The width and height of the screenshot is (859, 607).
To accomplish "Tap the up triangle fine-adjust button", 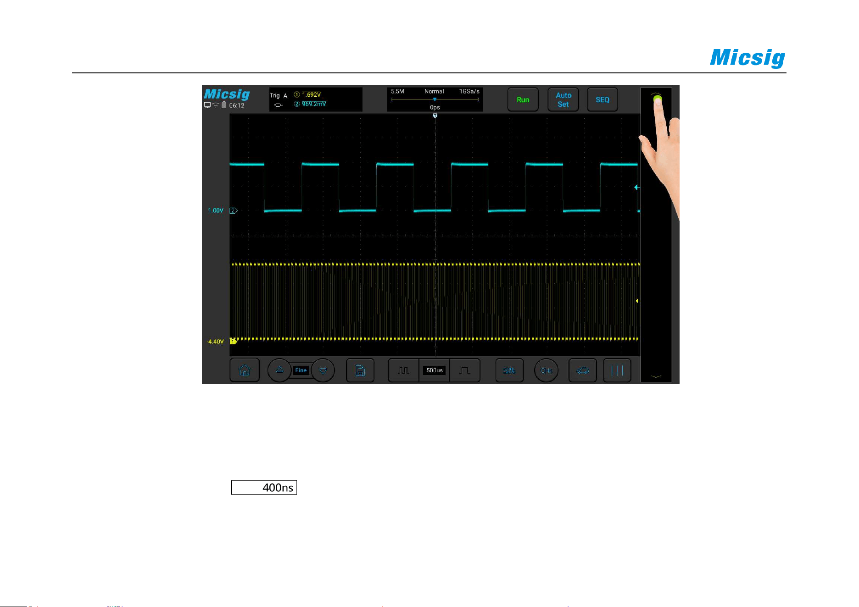I will (x=279, y=370).
